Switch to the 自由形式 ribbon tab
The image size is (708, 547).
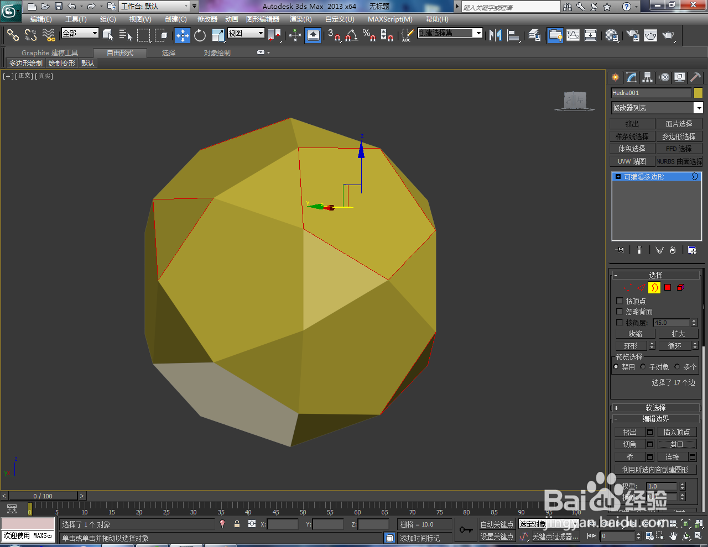click(x=120, y=52)
